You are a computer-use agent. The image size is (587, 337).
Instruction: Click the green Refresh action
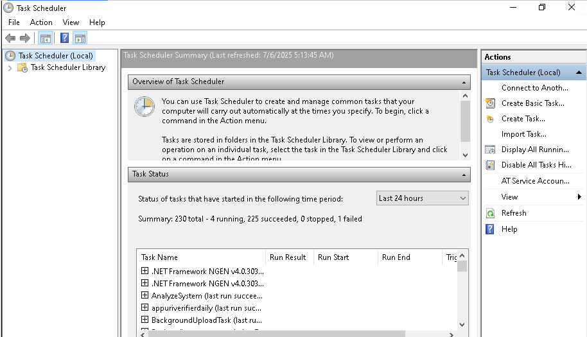(x=513, y=213)
